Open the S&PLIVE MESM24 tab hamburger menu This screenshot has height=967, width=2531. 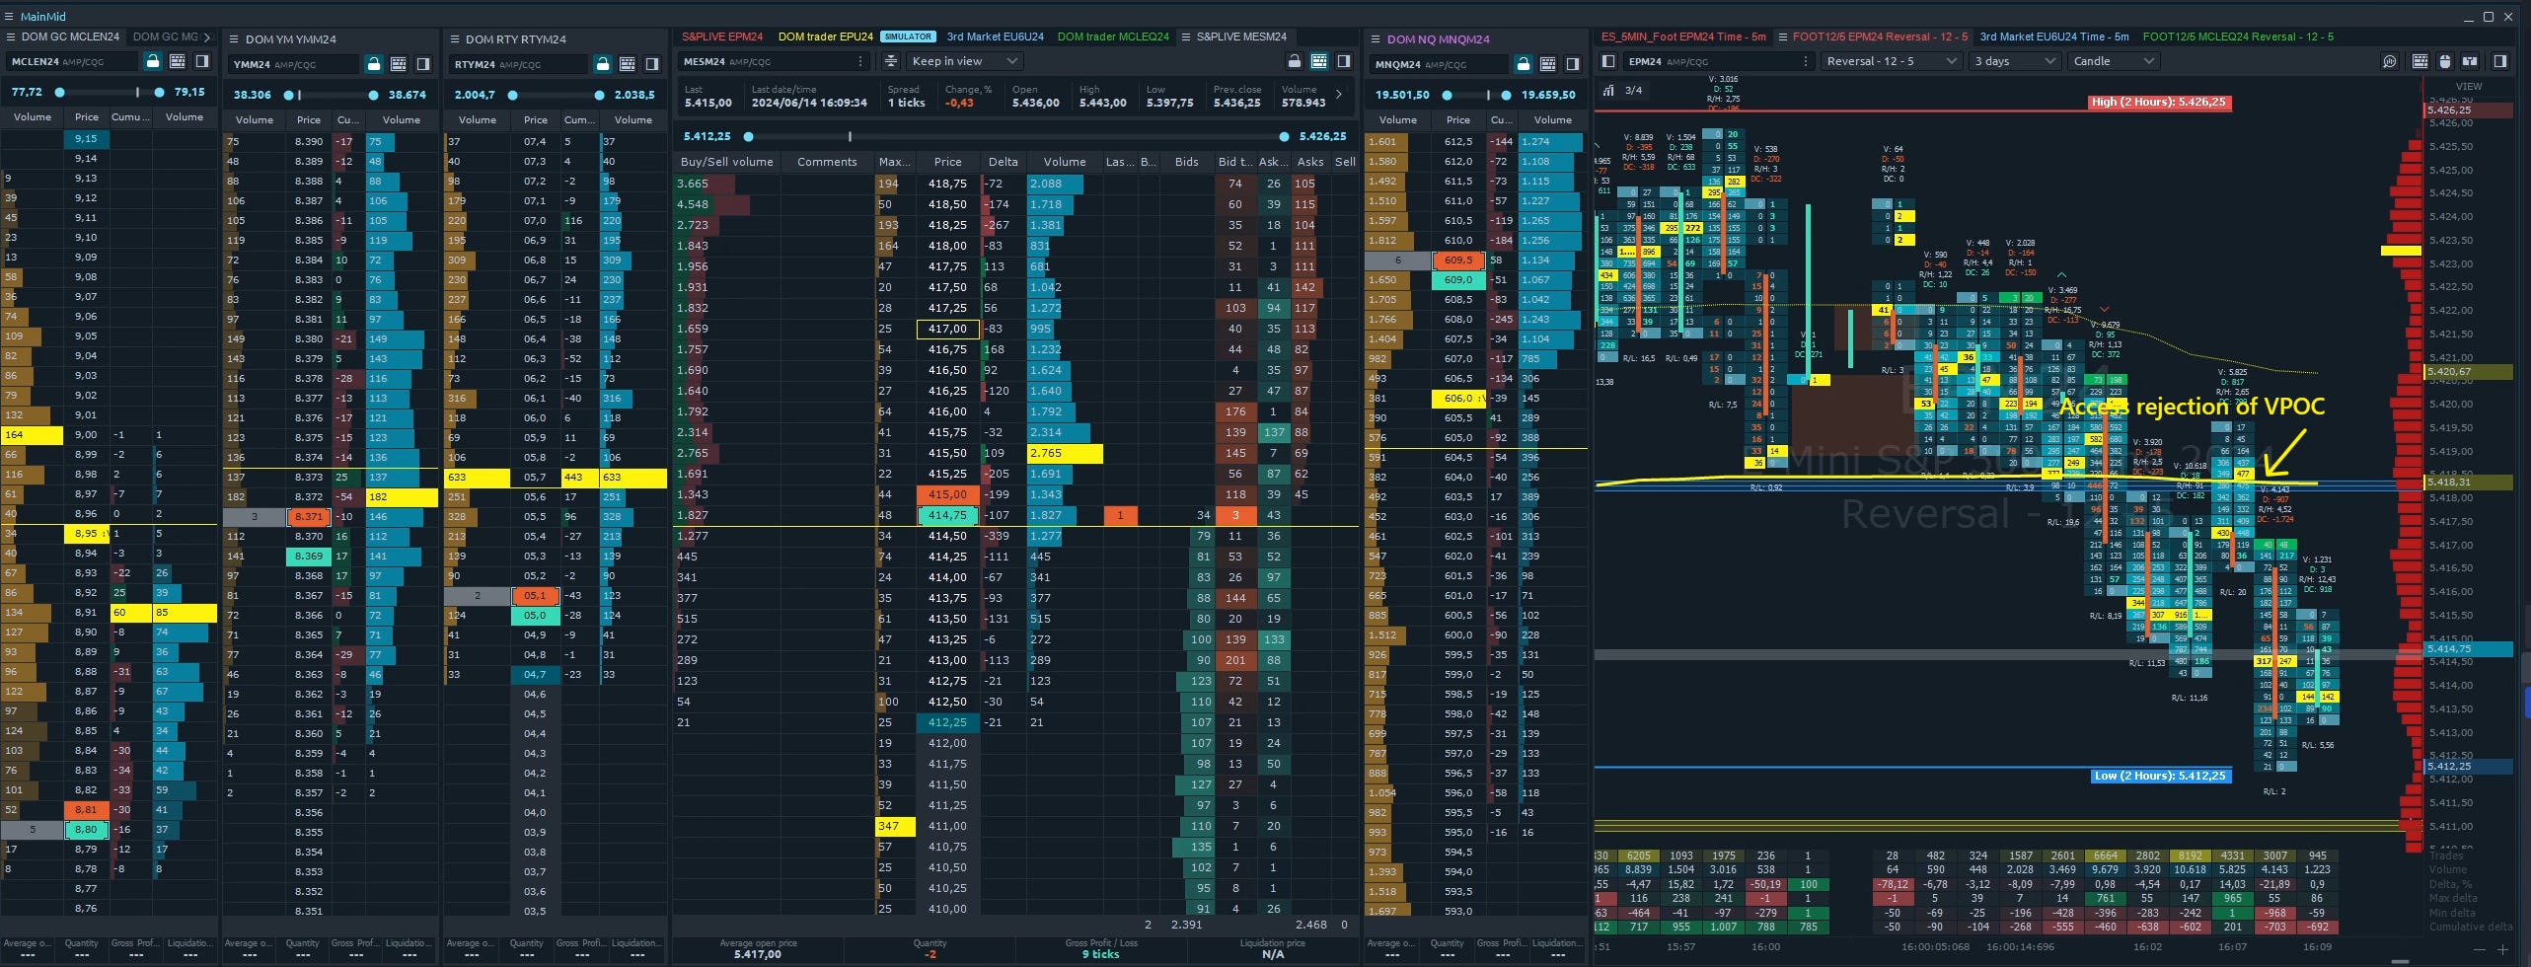tap(1186, 37)
